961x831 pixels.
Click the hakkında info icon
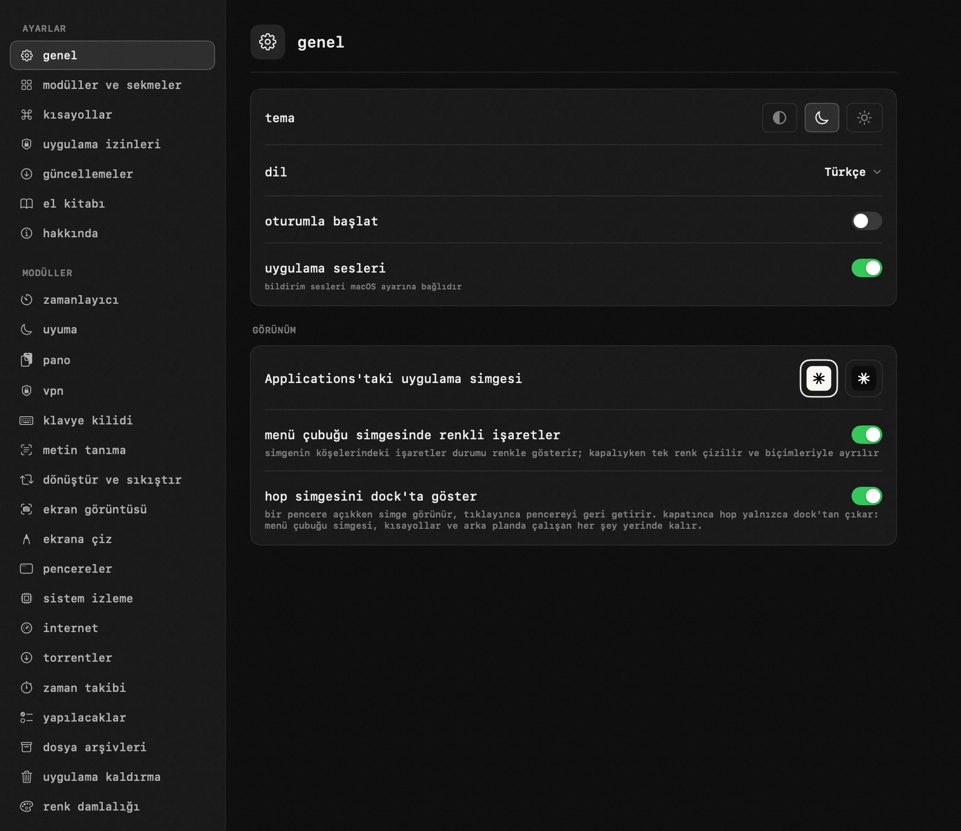click(x=27, y=233)
